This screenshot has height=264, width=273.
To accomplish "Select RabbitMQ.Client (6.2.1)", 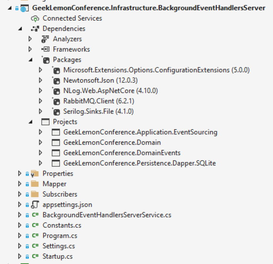I will coord(99,101).
